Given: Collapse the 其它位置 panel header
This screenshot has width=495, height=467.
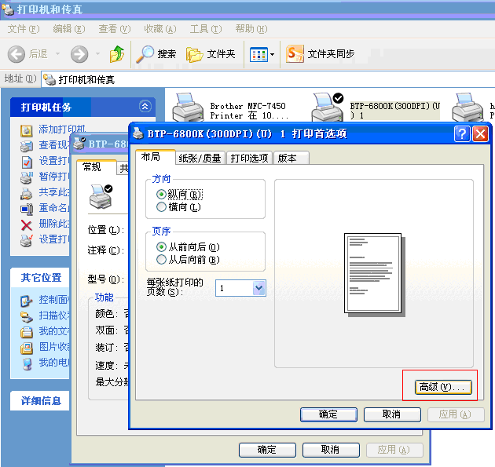Looking at the screenshot, I should coord(40,278).
